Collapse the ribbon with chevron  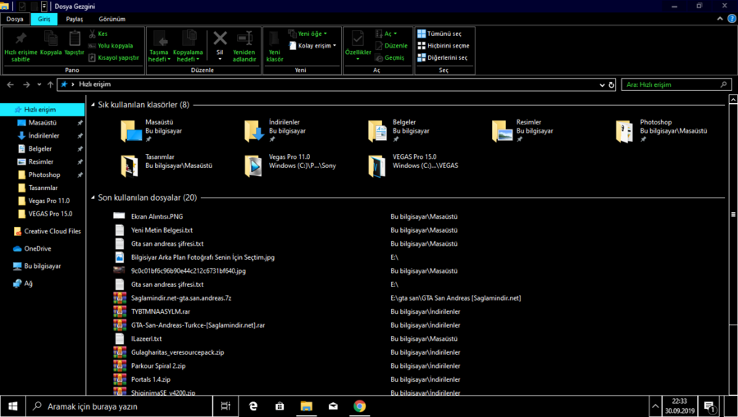click(720, 19)
